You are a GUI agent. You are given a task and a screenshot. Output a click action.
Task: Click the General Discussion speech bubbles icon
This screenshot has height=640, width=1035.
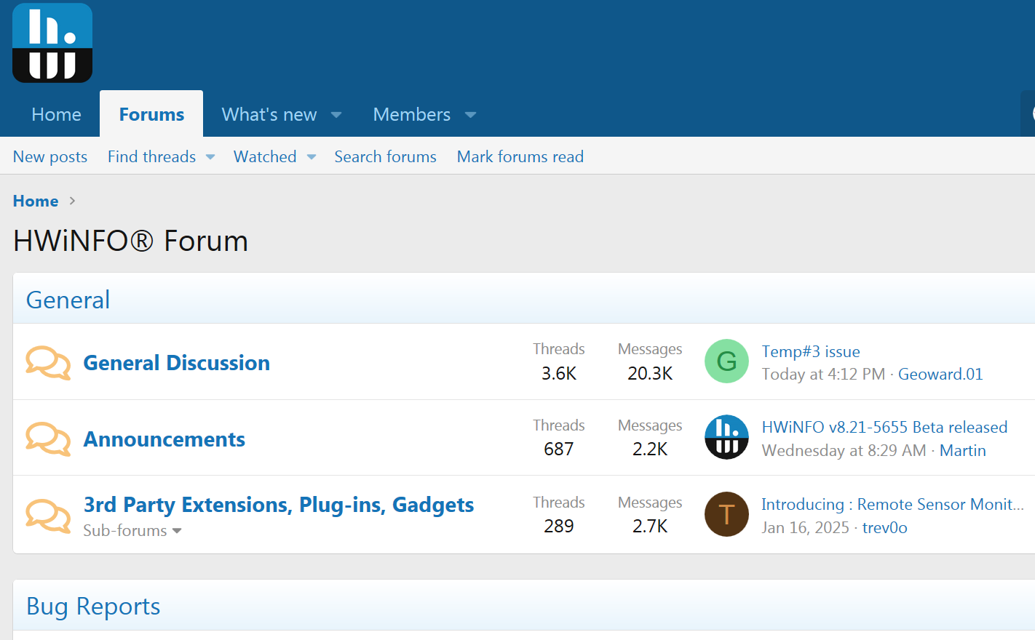tap(48, 362)
